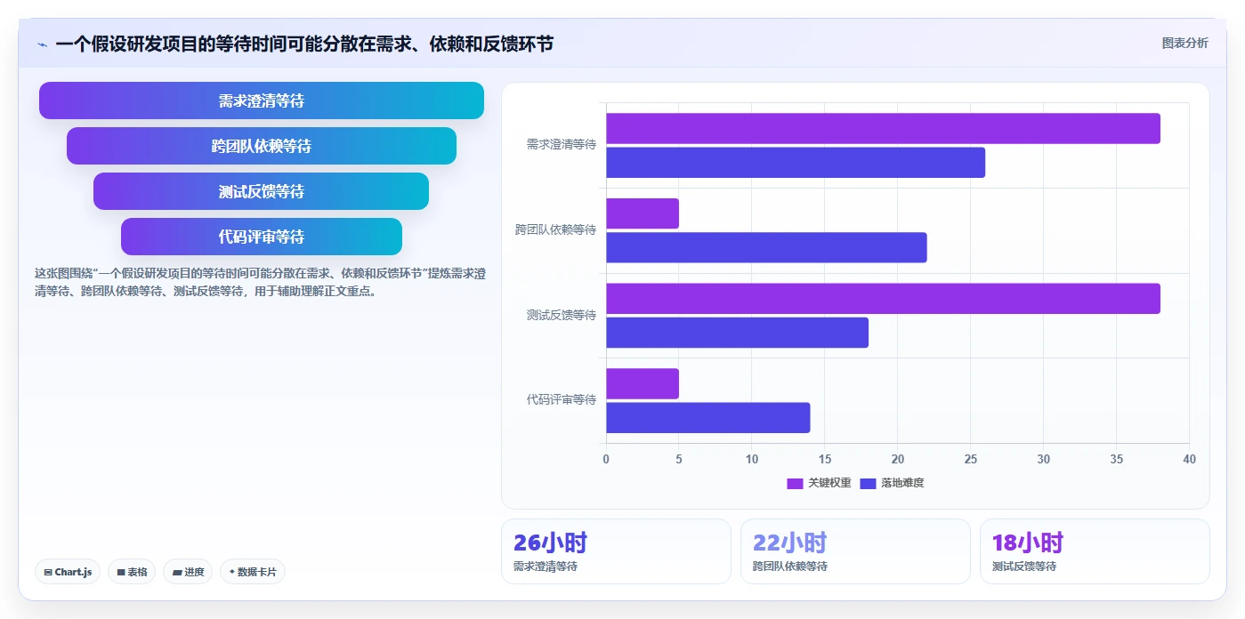Click the x-axis tick value 40
1245x619 pixels.
click(1189, 459)
